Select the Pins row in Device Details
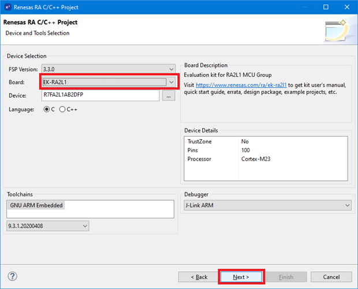The image size is (358, 289). point(266,150)
